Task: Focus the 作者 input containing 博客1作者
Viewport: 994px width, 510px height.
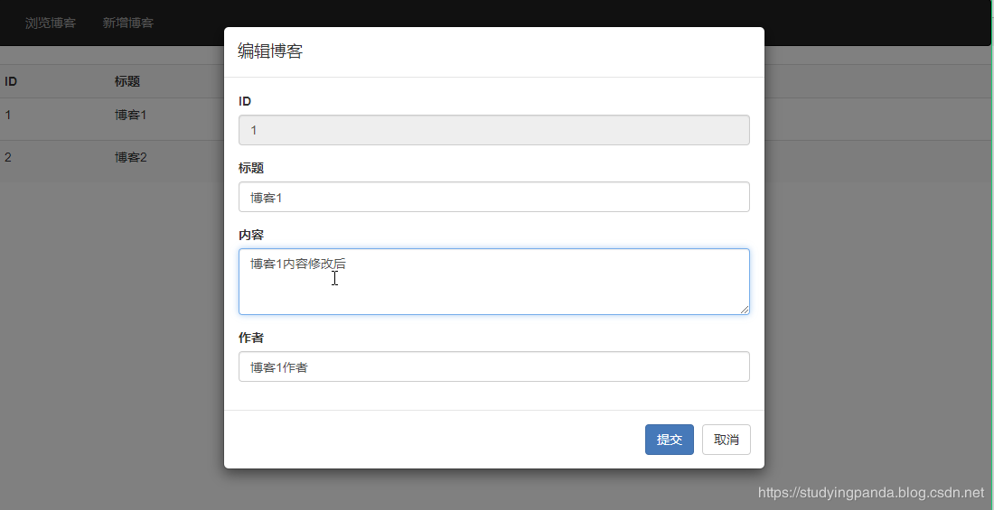Action: click(493, 366)
